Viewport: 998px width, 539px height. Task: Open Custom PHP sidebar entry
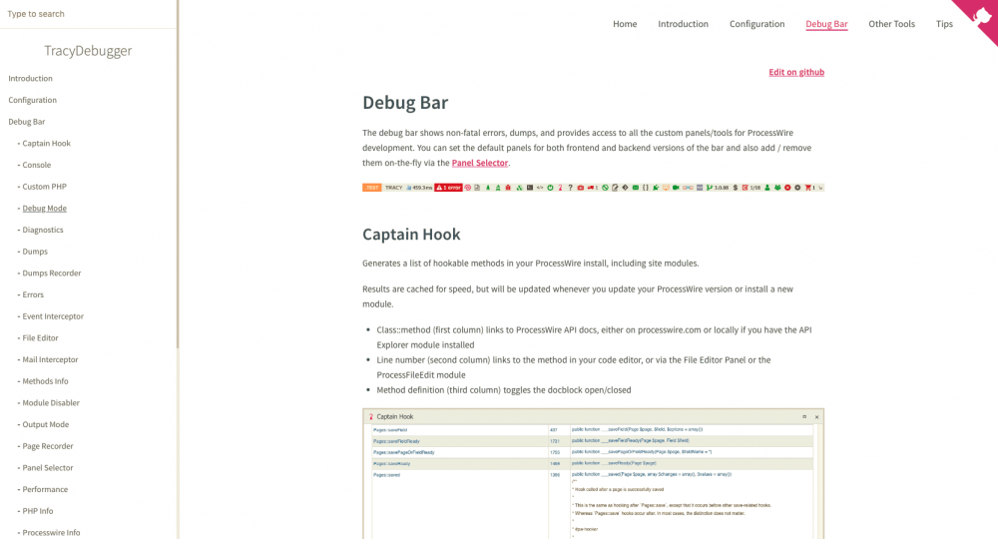pyautogui.click(x=45, y=187)
